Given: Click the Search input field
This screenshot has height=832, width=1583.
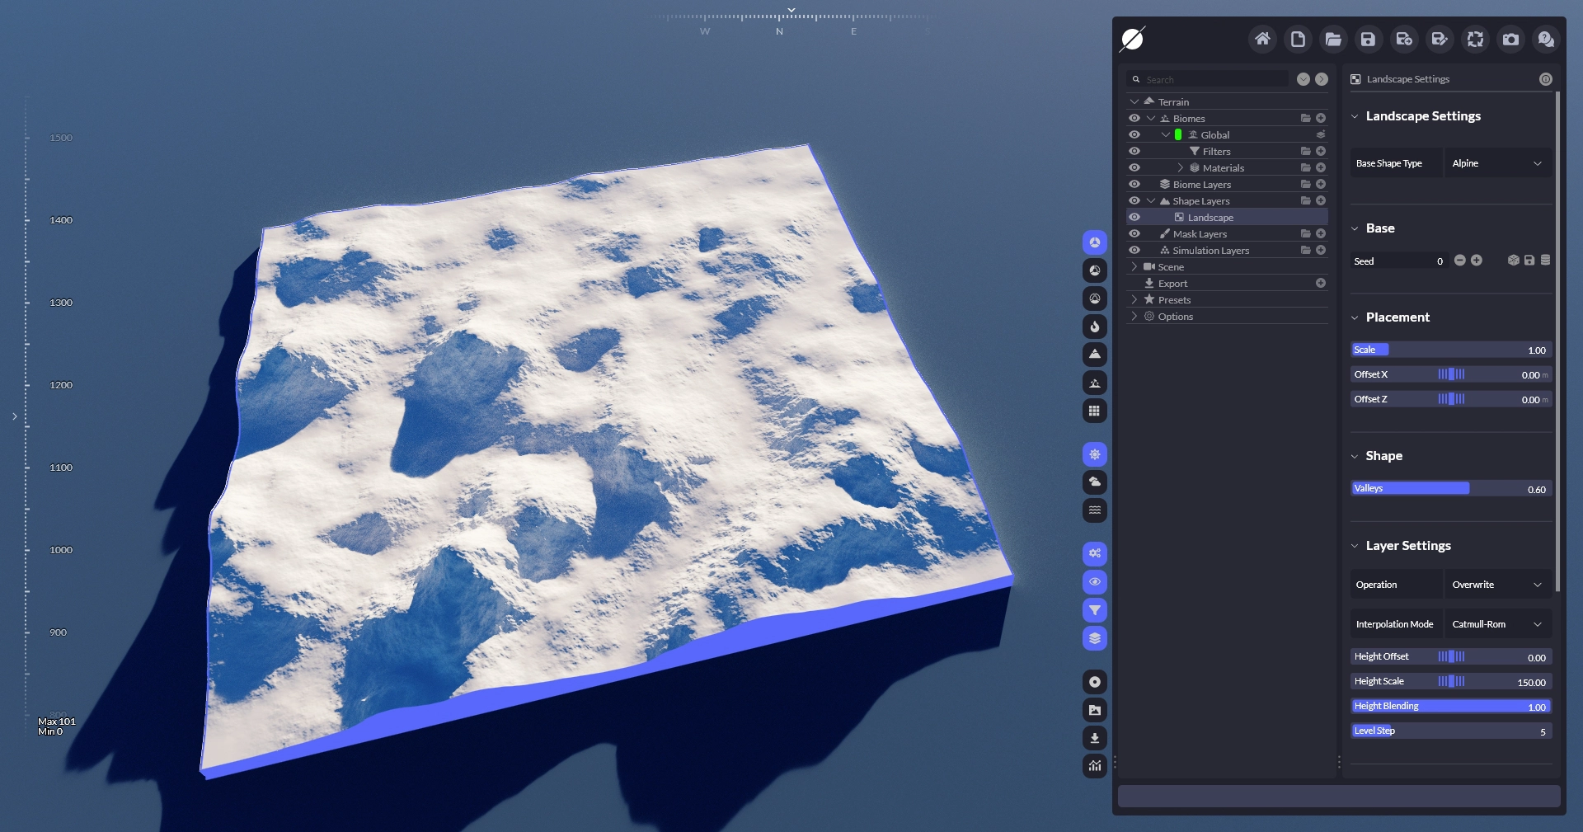Looking at the screenshot, I should coord(1212,79).
